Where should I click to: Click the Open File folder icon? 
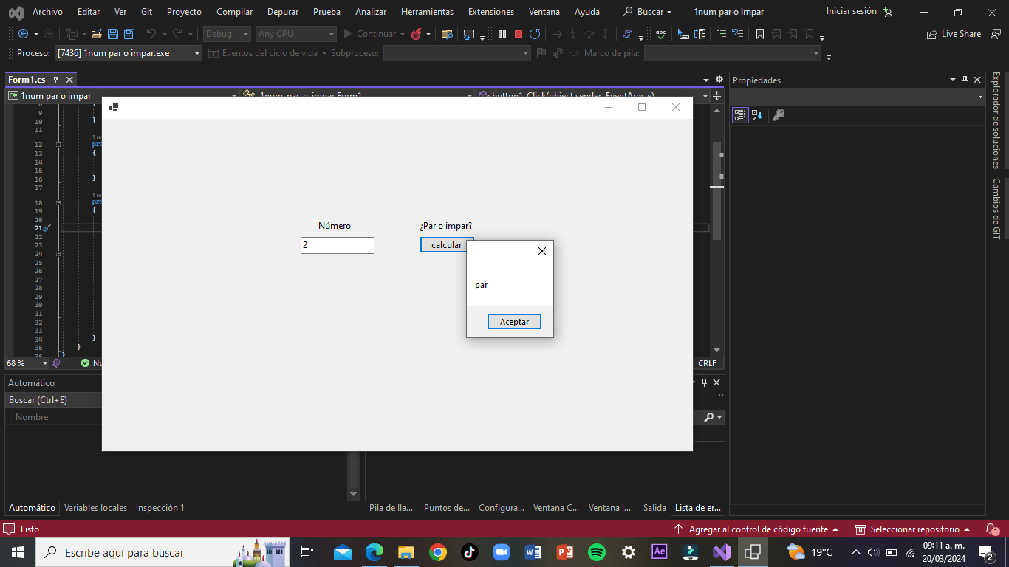(96, 34)
